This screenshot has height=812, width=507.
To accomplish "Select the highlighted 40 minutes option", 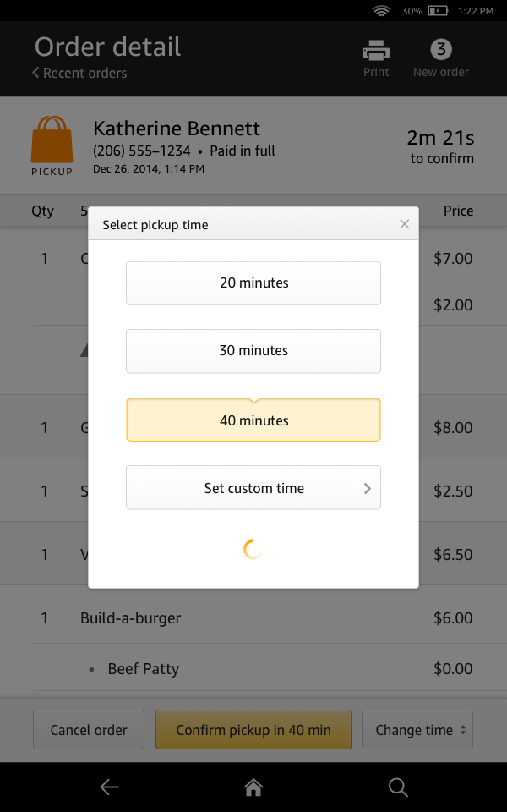I will (253, 420).
